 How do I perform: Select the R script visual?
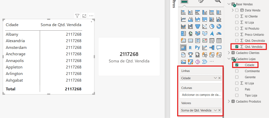pyautogui.click(x=191, y=47)
